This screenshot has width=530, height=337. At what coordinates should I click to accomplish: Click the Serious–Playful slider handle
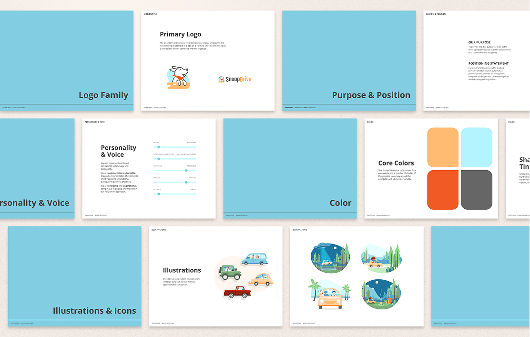tap(186, 182)
